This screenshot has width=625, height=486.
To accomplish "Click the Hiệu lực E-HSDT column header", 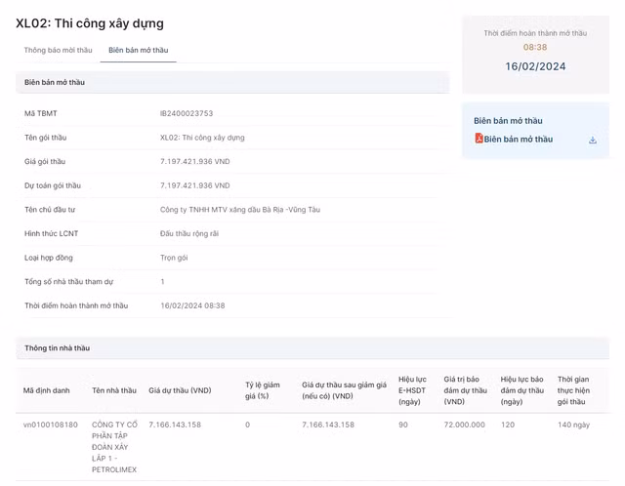I will pyautogui.click(x=412, y=390).
